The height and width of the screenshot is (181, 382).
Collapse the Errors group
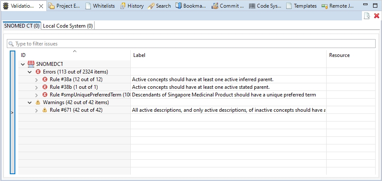(x=29, y=72)
